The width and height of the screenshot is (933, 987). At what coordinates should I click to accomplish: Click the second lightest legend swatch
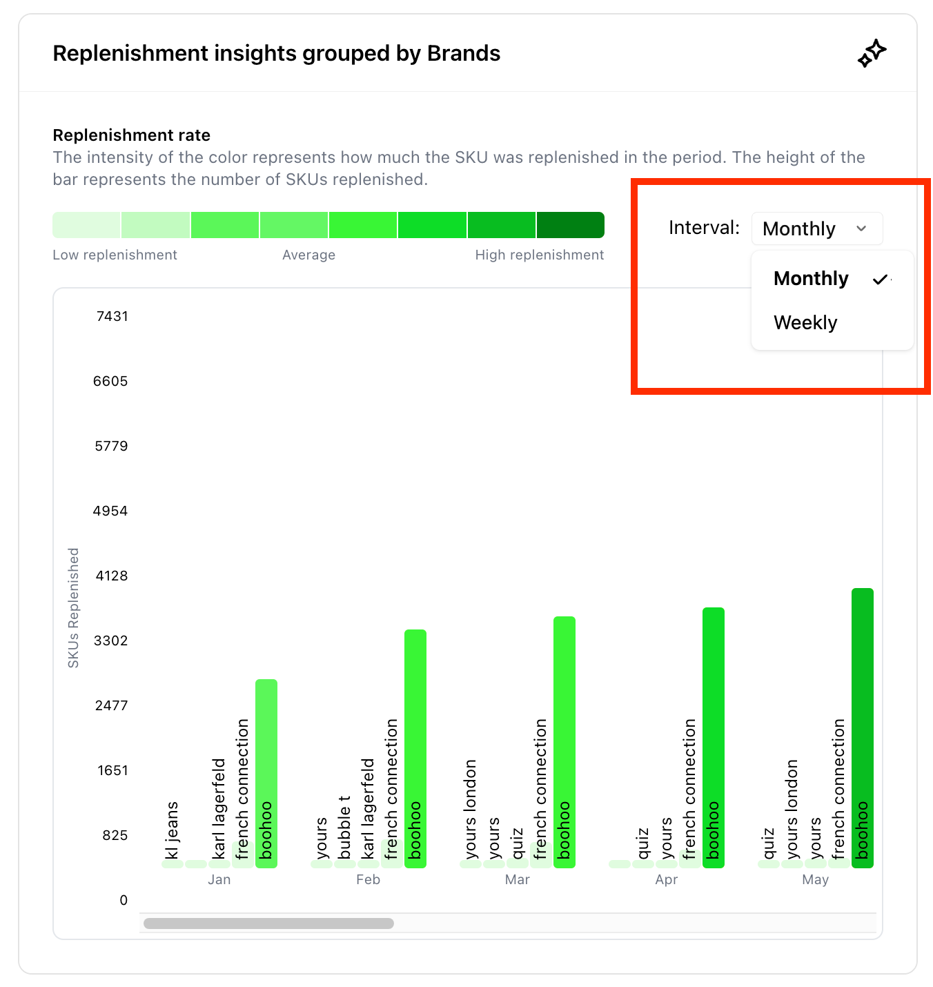pyautogui.click(x=155, y=225)
